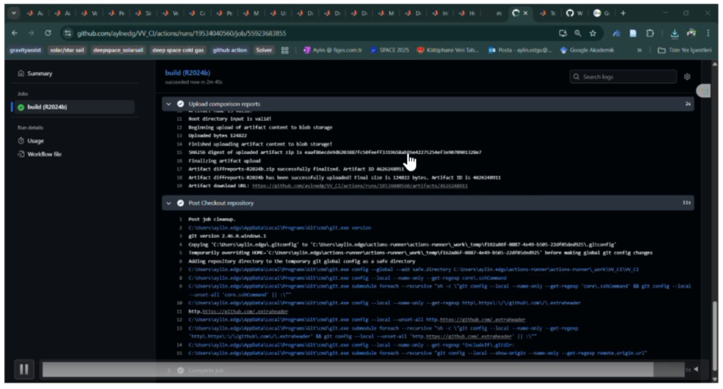Click the video progress bar
The height and width of the screenshot is (389, 723).
click(x=347, y=369)
